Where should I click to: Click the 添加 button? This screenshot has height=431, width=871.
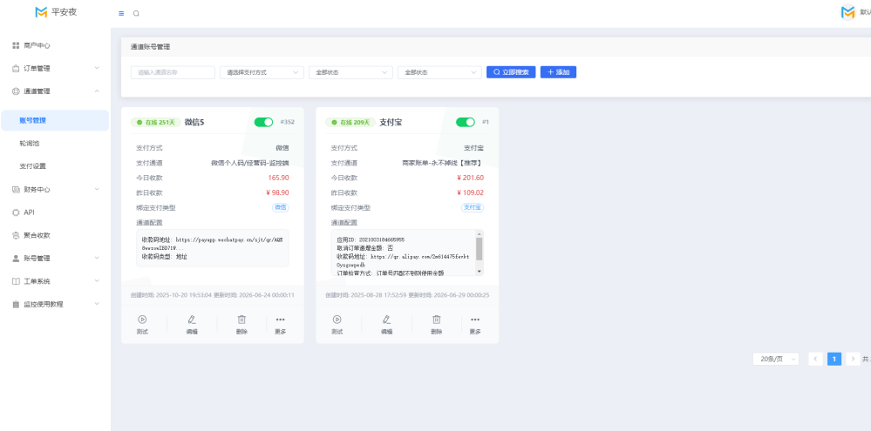[x=558, y=72]
